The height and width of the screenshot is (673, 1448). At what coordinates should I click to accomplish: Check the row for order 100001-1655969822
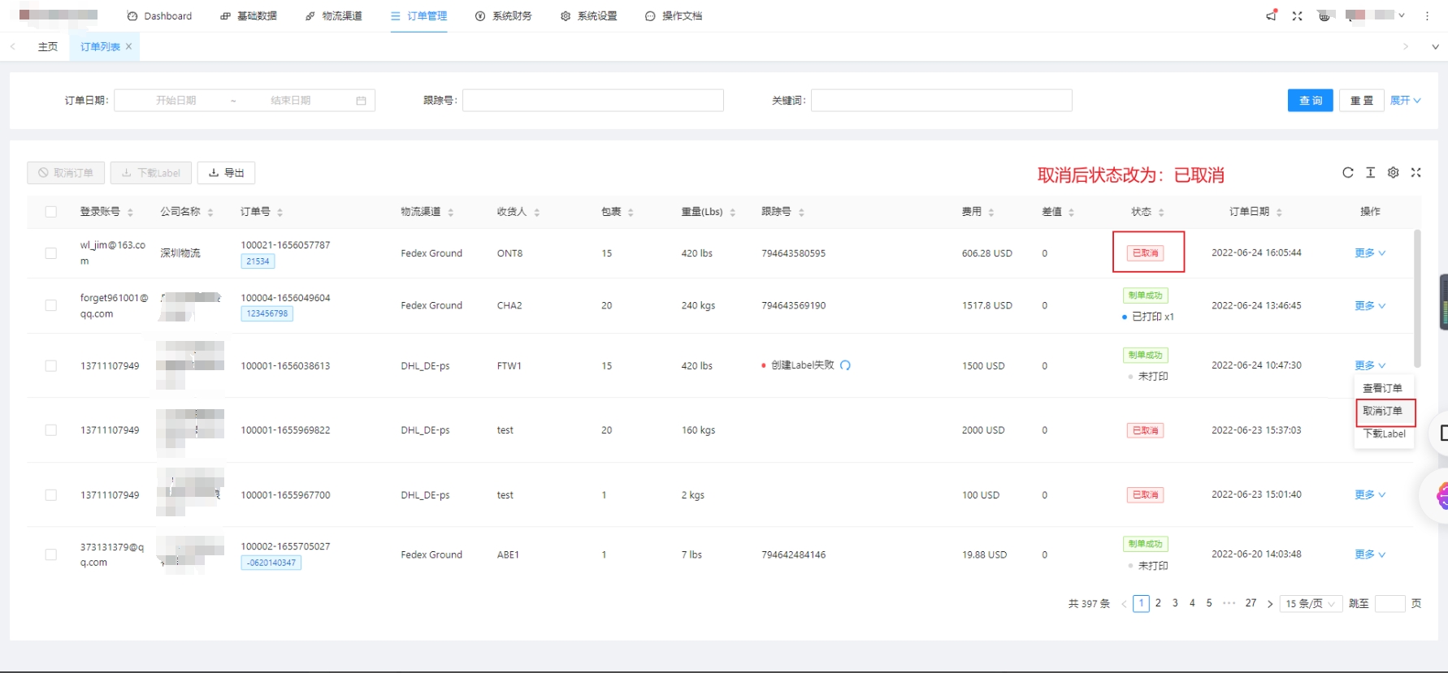51,430
